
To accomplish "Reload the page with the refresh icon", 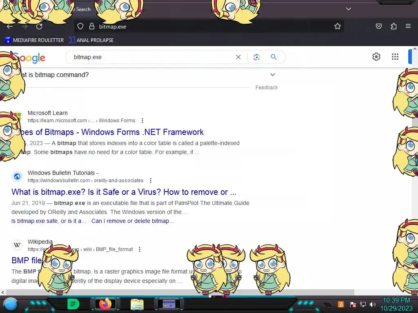I will pyautogui.click(x=39, y=26).
